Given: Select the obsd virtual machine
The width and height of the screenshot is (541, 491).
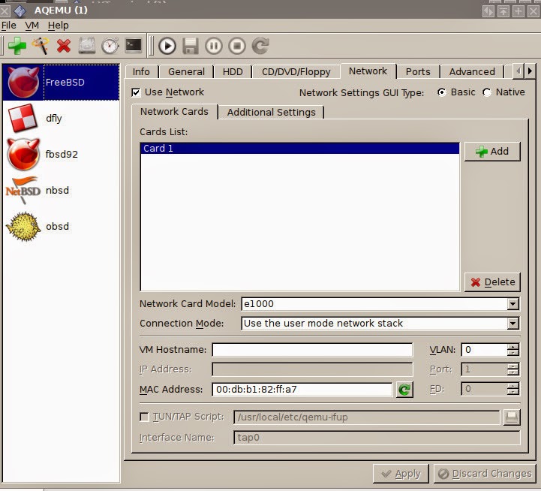Looking at the screenshot, I should pyautogui.click(x=61, y=227).
